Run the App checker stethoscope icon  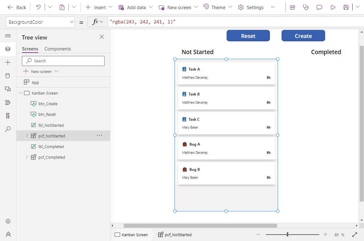tap(306, 7)
